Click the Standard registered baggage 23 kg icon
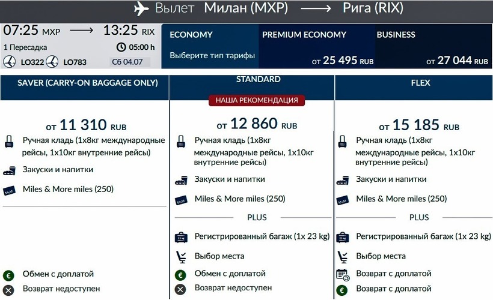The width and height of the screenshot is (493, 300). [181, 237]
